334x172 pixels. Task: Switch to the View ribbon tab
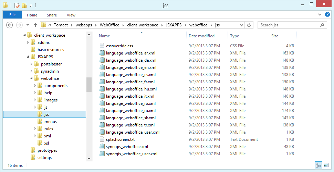tap(71, 15)
